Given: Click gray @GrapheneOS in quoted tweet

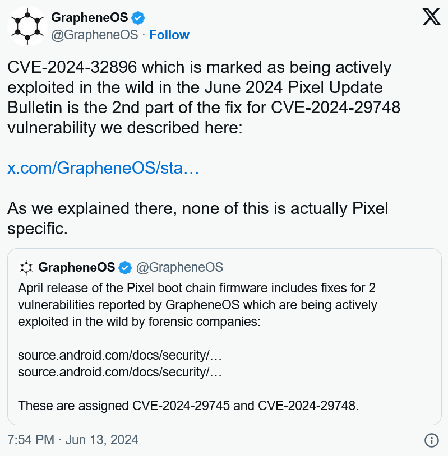Looking at the screenshot, I should coord(179,268).
